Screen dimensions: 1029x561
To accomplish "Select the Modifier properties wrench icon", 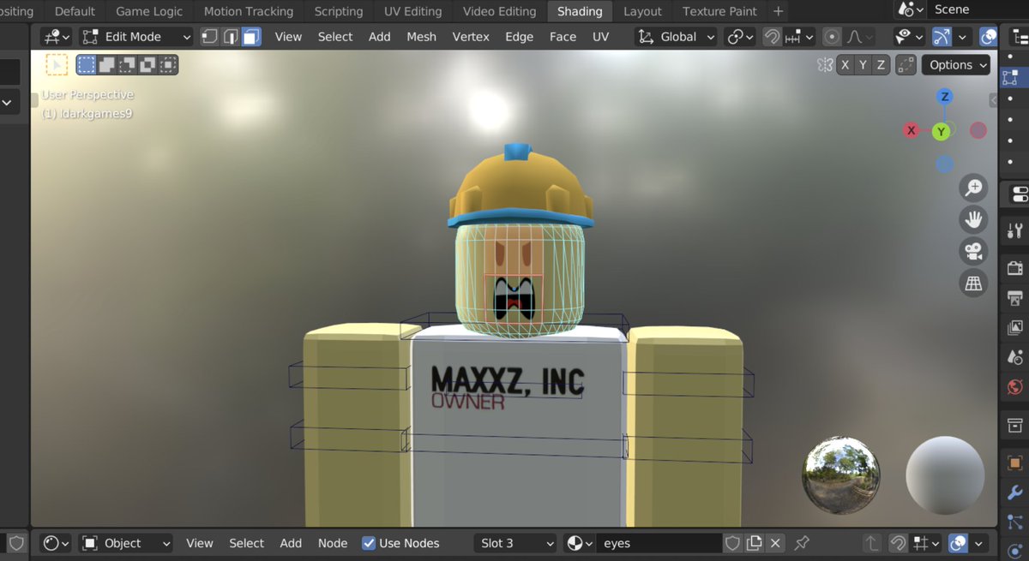I will pyautogui.click(x=1014, y=493).
